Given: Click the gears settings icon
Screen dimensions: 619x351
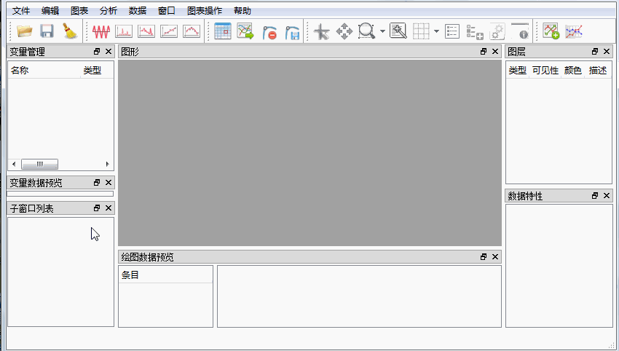Looking at the screenshot, I should click(497, 32).
